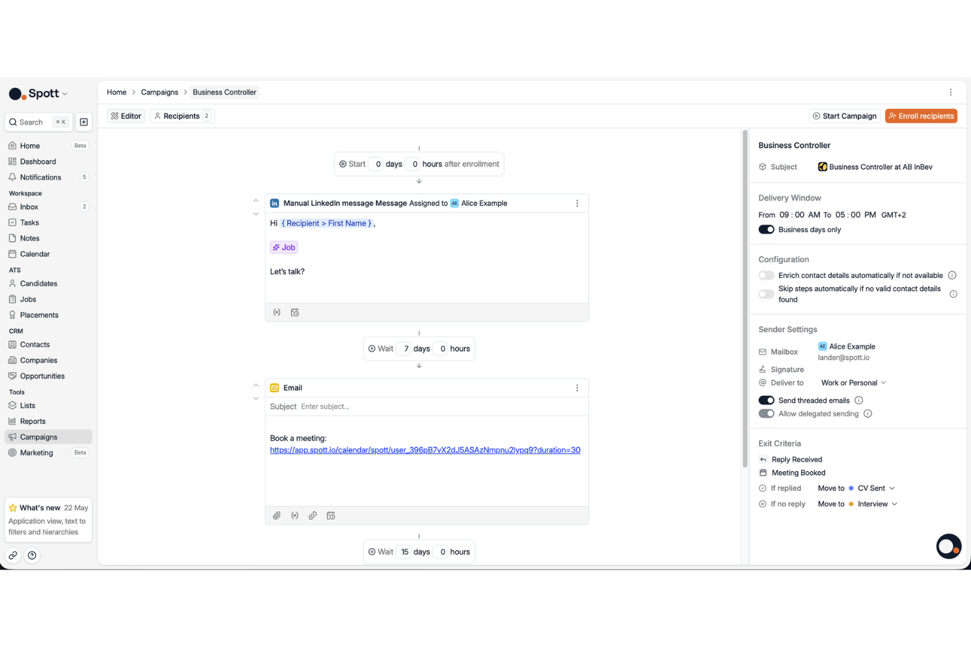Open the chat widget bubble

(948, 546)
